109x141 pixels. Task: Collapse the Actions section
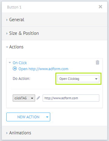pos(7,47)
